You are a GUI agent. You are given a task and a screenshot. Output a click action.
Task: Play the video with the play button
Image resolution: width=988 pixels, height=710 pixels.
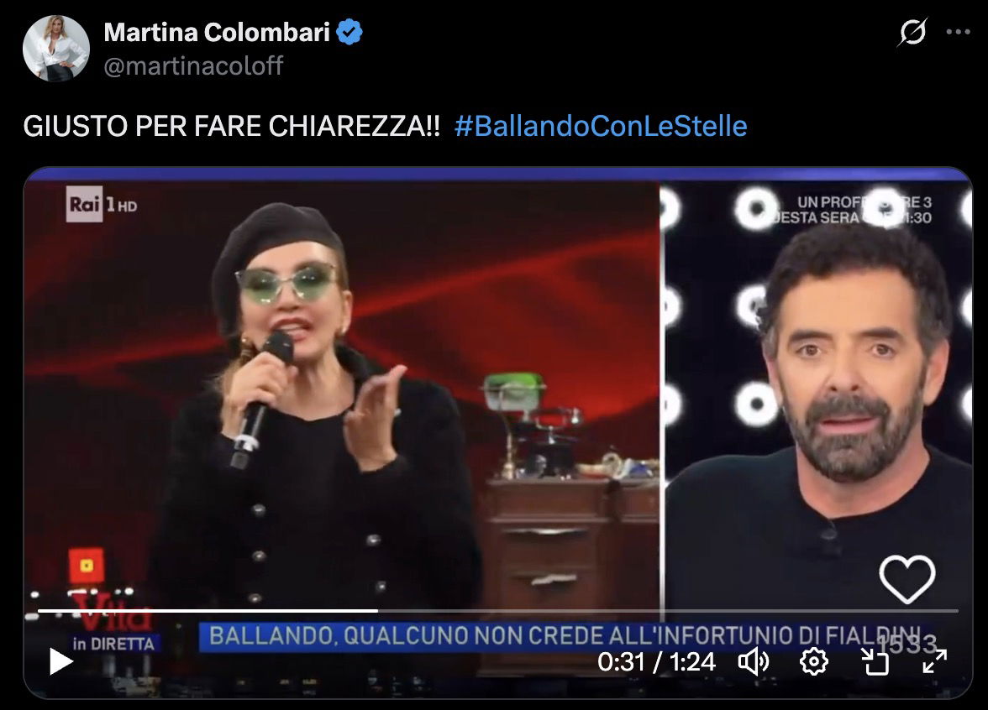tap(61, 661)
